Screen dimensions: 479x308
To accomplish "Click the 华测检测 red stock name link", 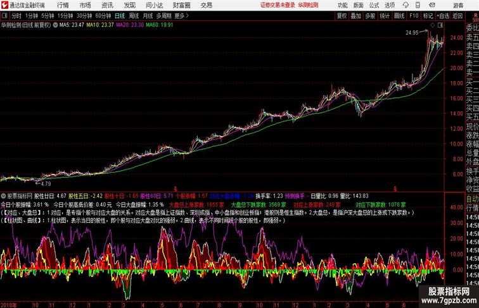I will click(x=308, y=5).
